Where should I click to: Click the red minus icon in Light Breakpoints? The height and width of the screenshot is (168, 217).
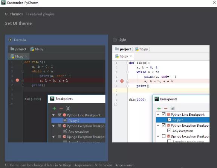pos(165,108)
